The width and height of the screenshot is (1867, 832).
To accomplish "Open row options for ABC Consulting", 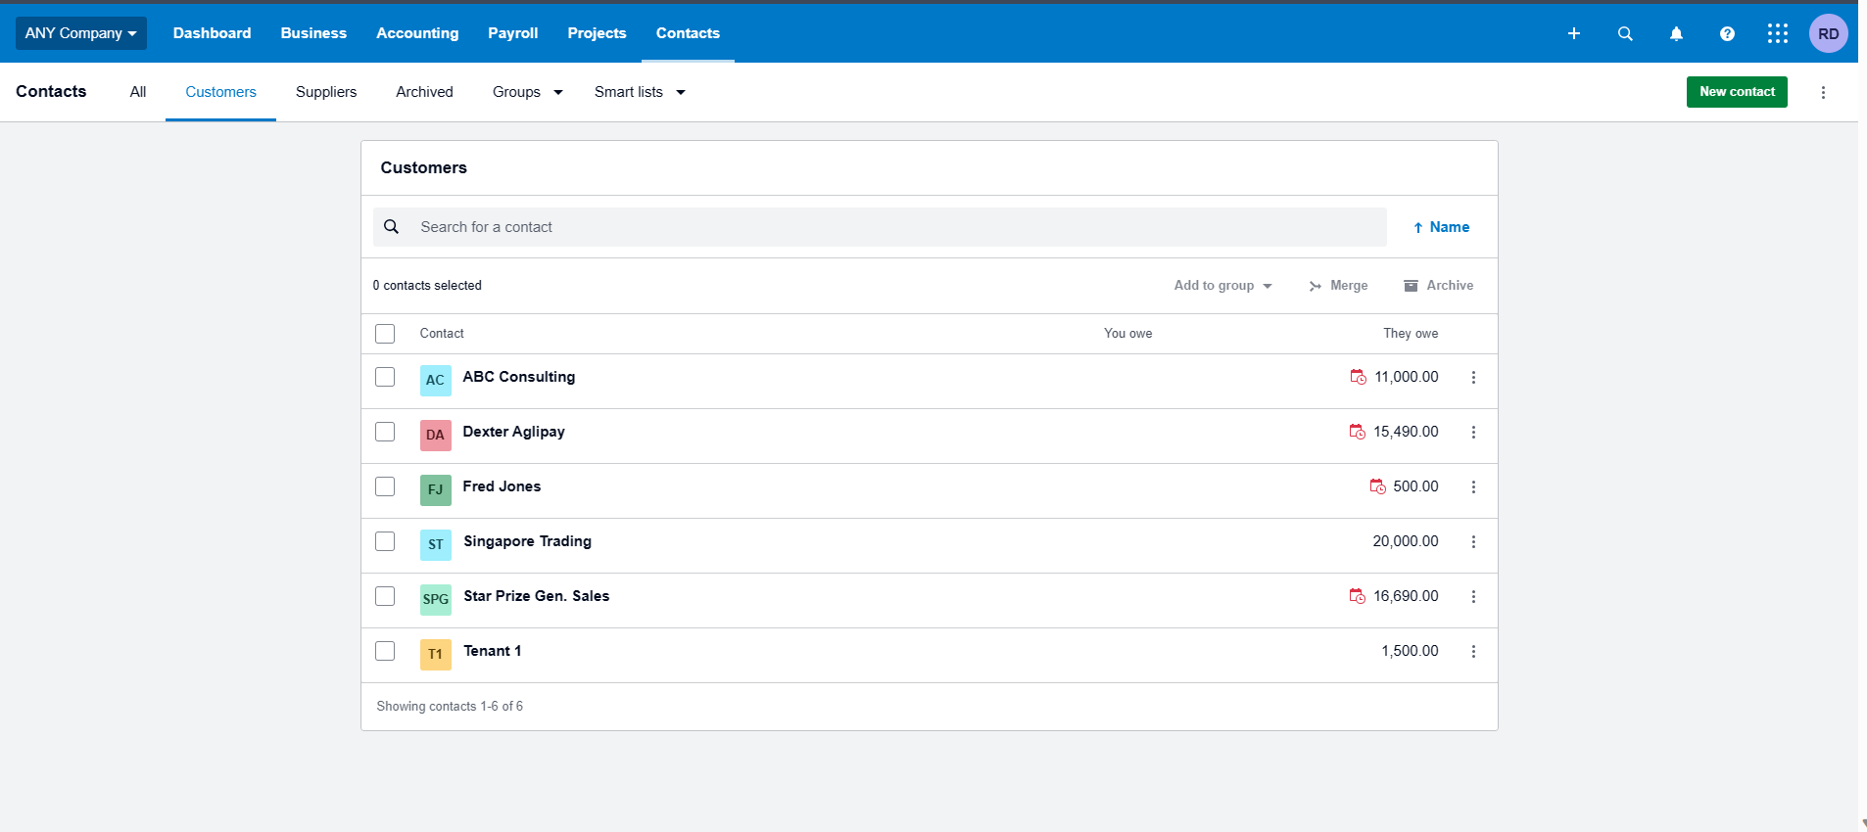I will 1473,377.
